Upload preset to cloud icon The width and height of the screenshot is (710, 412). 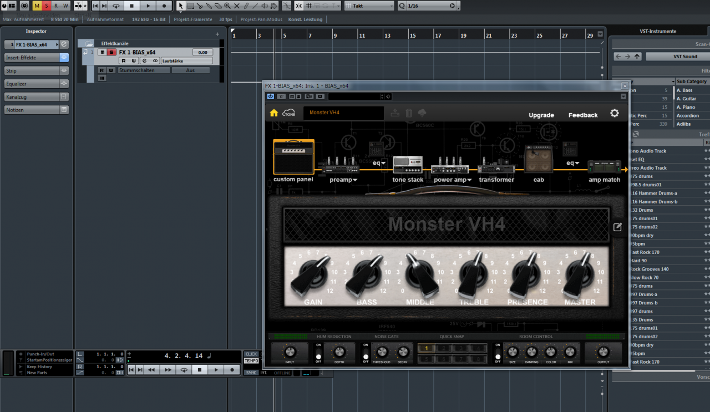click(x=422, y=113)
